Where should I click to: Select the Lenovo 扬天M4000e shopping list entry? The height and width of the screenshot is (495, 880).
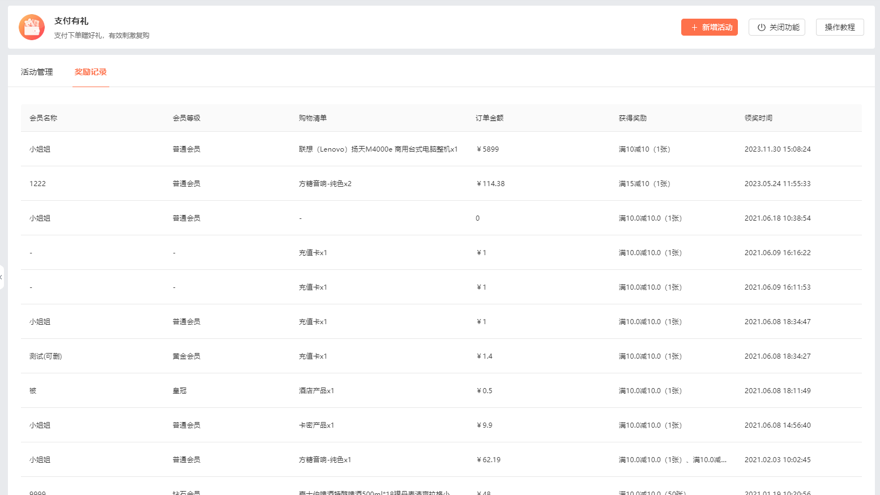click(378, 149)
